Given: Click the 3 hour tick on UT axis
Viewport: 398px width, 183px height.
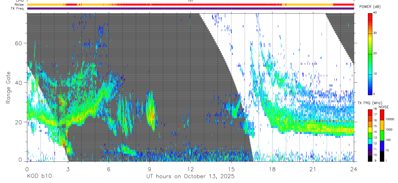Looking at the screenshot, I should [x=68, y=169].
